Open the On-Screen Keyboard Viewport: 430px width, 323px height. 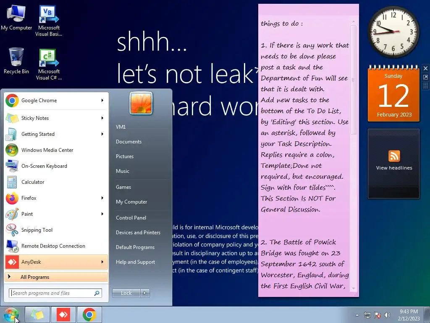point(56,166)
